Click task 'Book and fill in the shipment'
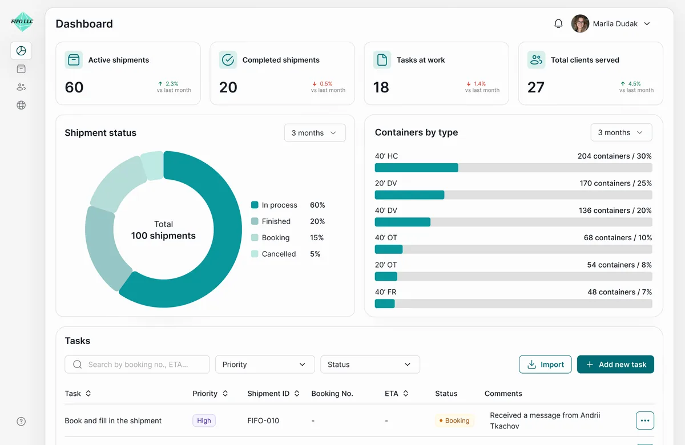Screen dimensions: 685x445 click(113, 420)
